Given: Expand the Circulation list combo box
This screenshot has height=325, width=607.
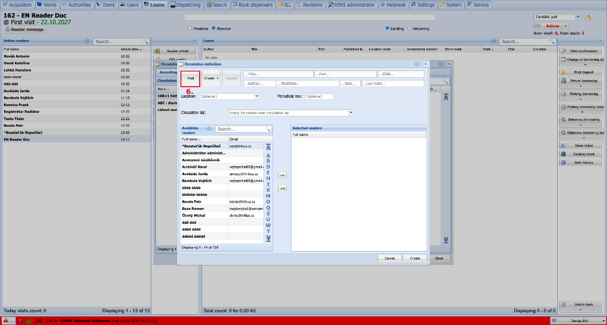Looking at the screenshot, I should tap(351, 113).
